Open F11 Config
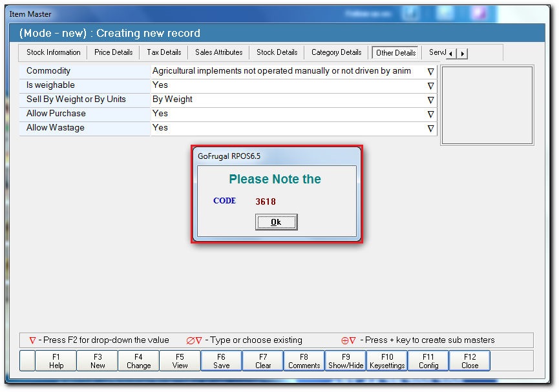The height and width of the screenshot is (392, 559). (x=428, y=361)
